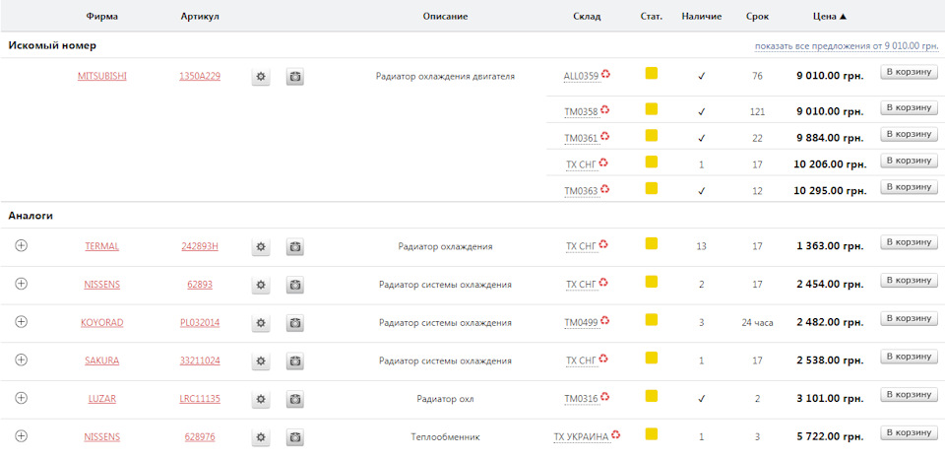Add LUZAR 3 101.00 offer to cart
This screenshot has width=945, height=458.
click(x=910, y=395)
